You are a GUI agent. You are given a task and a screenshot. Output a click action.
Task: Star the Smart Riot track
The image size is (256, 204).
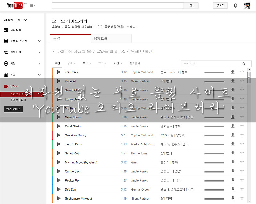pos(242,153)
